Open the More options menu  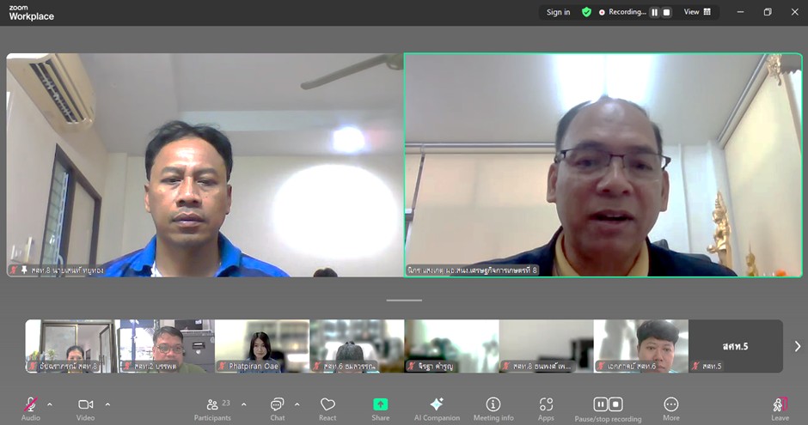(x=671, y=405)
